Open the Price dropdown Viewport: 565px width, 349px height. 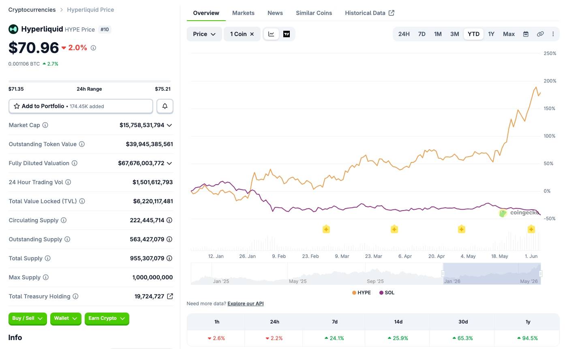coord(204,34)
